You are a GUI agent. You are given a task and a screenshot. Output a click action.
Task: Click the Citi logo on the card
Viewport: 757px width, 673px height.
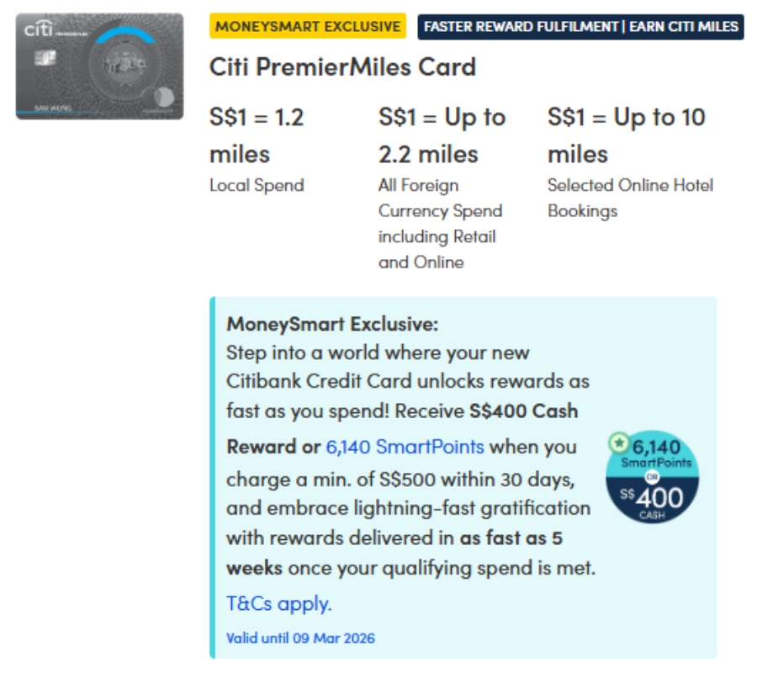[x=40, y=30]
